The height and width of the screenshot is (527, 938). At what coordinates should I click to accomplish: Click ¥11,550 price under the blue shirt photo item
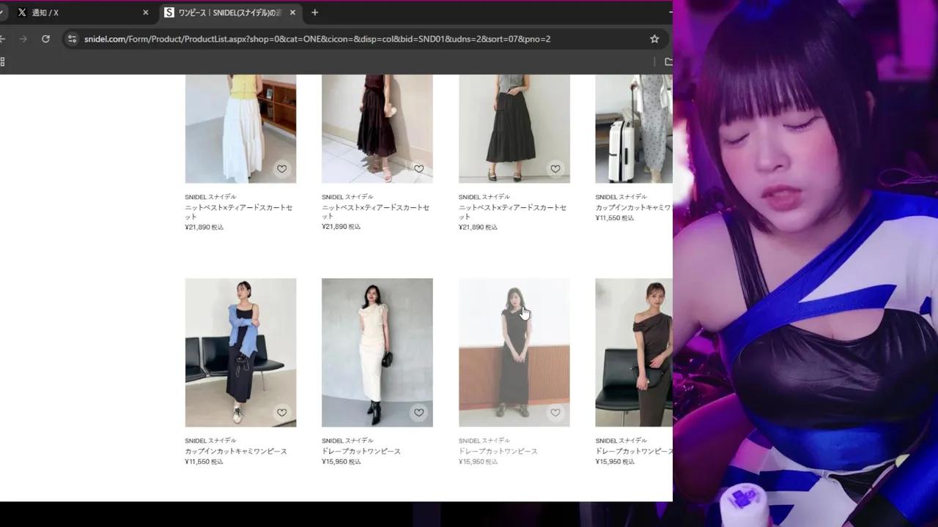click(204, 461)
